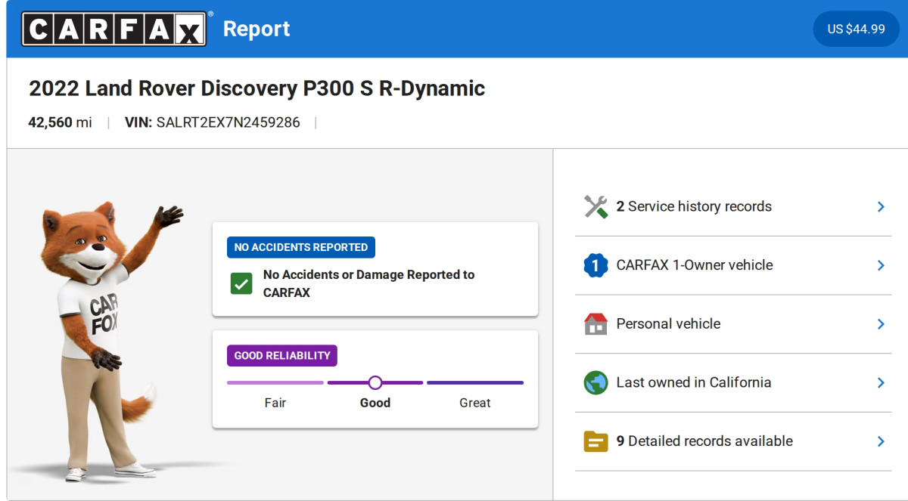
Task: Open the 9 Detailed records chevron
Action: point(880,441)
